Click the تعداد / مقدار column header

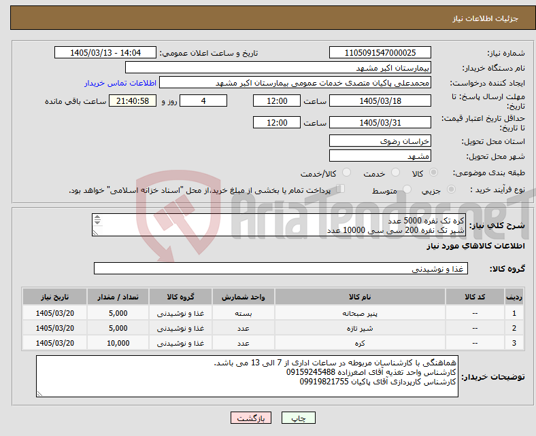(118, 297)
